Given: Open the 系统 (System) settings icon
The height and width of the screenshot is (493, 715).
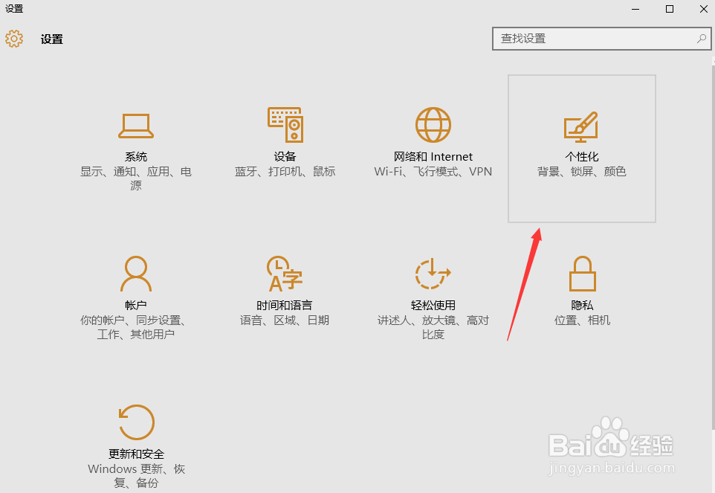Looking at the screenshot, I should click(135, 125).
